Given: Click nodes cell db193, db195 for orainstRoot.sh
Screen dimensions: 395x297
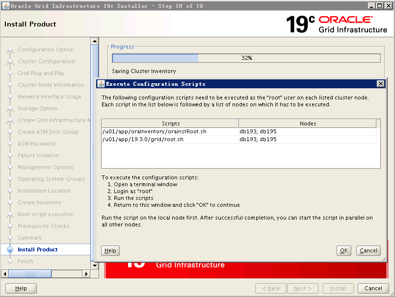Looking at the screenshot, I should pos(307,131).
